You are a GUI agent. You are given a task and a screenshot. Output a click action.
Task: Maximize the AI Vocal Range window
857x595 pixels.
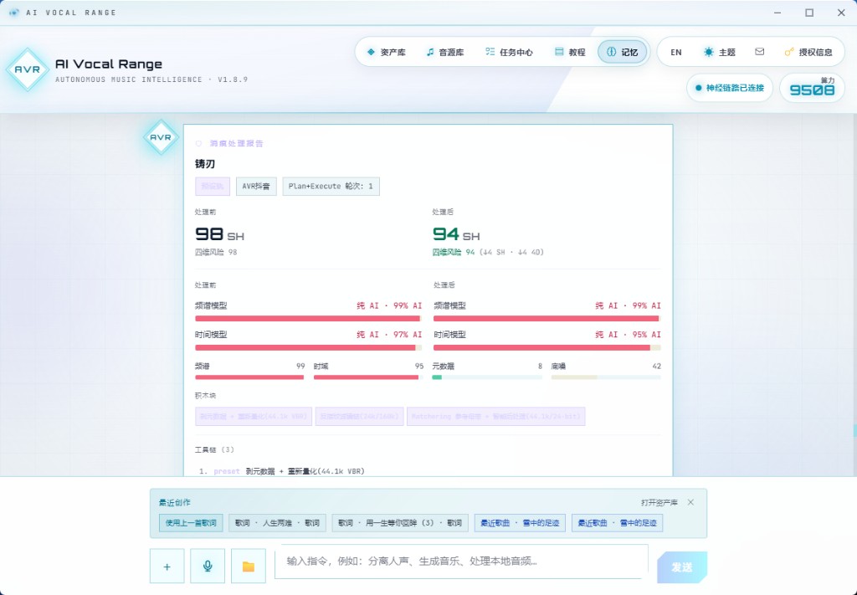(x=809, y=13)
